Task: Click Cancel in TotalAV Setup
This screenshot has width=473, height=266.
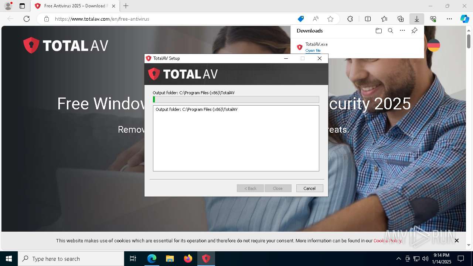Action: pos(310,188)
